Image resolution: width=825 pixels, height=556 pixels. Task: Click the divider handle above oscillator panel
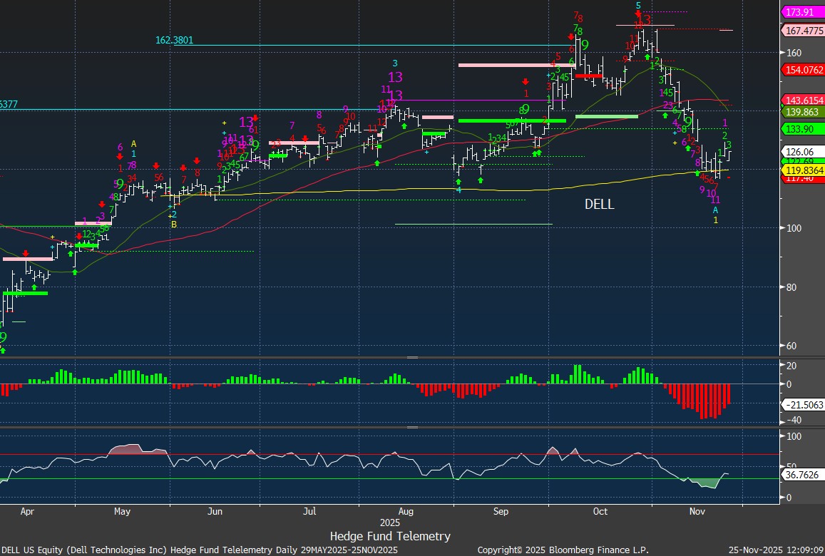pos(412,427)
